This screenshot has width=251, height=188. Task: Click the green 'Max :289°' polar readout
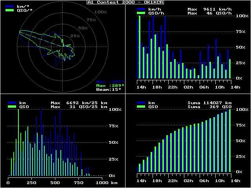pyautogui.click(x=110, y=85)
